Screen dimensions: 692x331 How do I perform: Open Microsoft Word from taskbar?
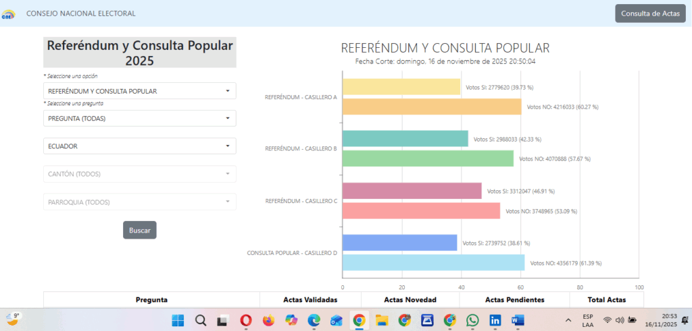(518, 320)
